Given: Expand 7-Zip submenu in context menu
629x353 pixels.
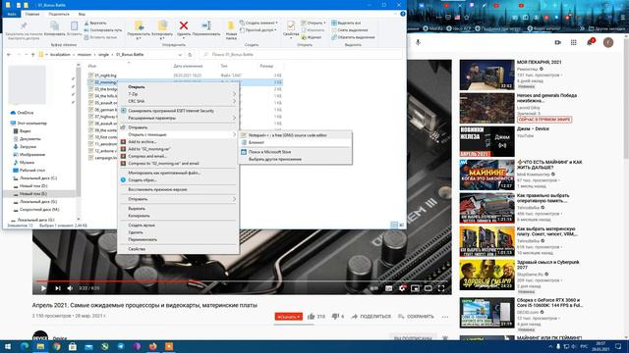Looking at the screenshot, I should pyautogui.click(x=179, y=94).
